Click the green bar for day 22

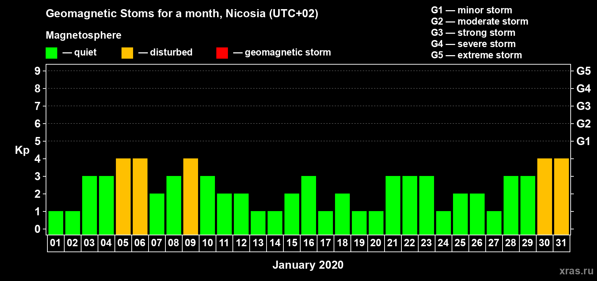click(x=410, y=205)
